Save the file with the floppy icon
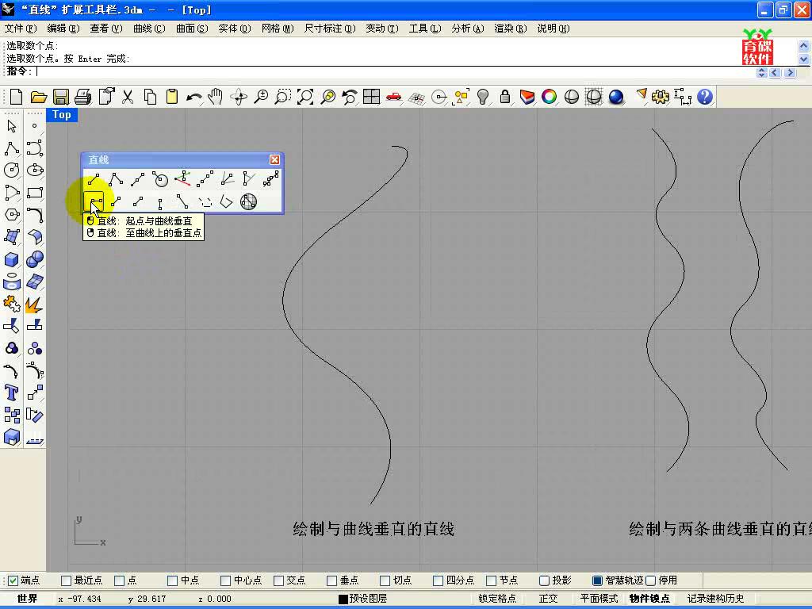The height and width of the screenshot is (609, 812). 61,97
